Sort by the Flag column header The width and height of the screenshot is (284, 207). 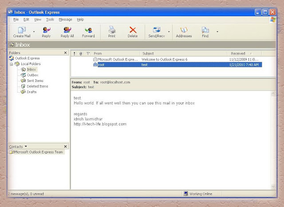[88, 54]
